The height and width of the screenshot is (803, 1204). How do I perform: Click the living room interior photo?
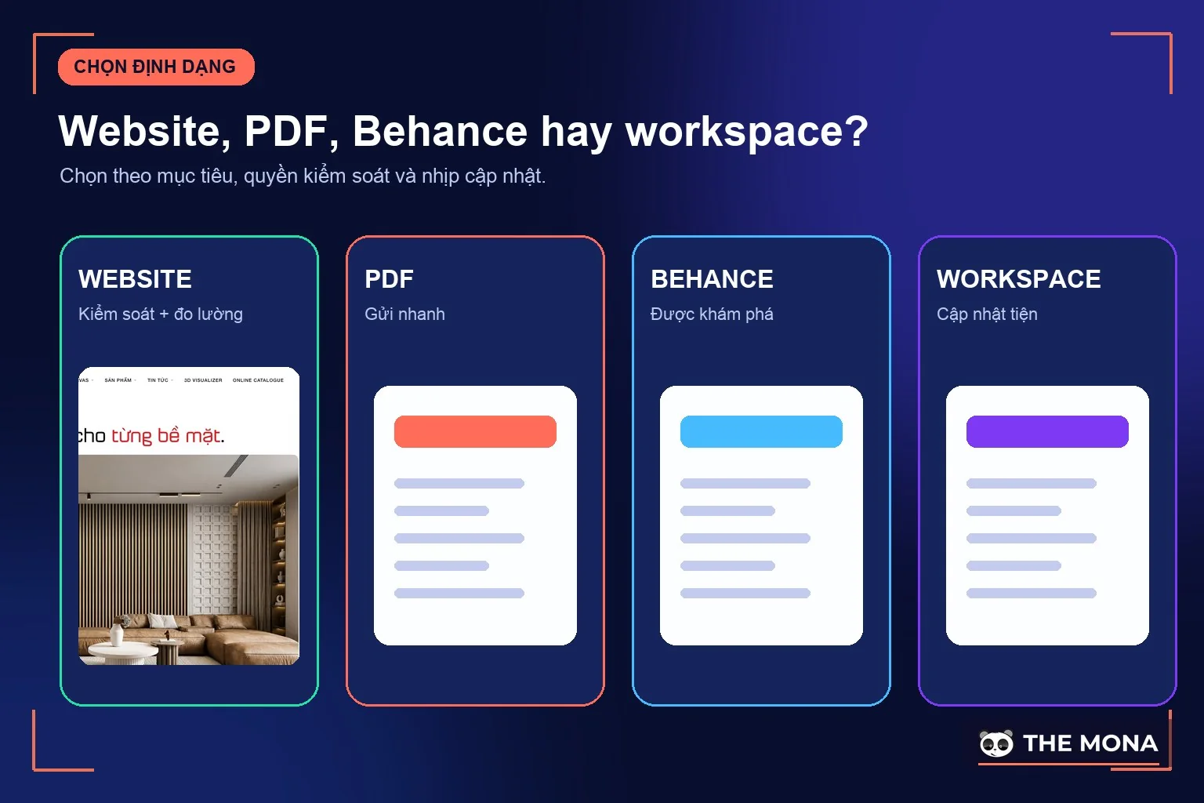(x=189, y=560)
